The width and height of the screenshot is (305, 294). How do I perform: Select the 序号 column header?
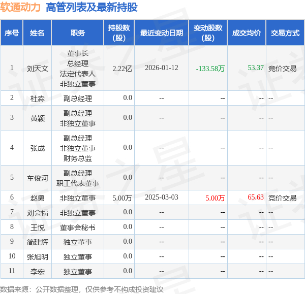tap(12, 33)
